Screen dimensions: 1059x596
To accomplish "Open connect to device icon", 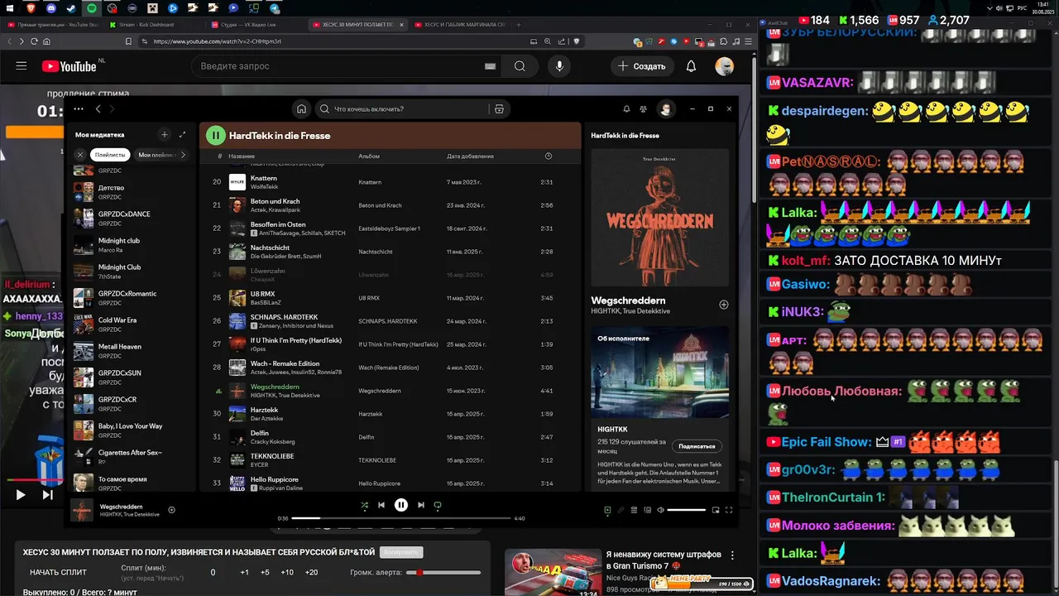I will pos(647,510).
